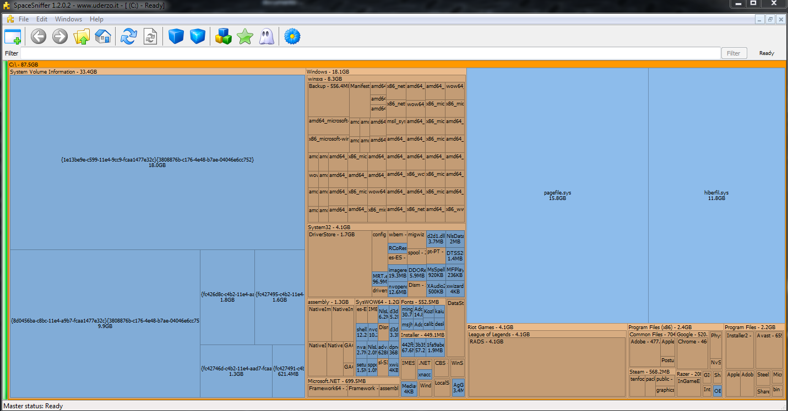Select the assembly - 1.3GB header
This screenshot has height=411, width=788.
[x=330, y=302]
